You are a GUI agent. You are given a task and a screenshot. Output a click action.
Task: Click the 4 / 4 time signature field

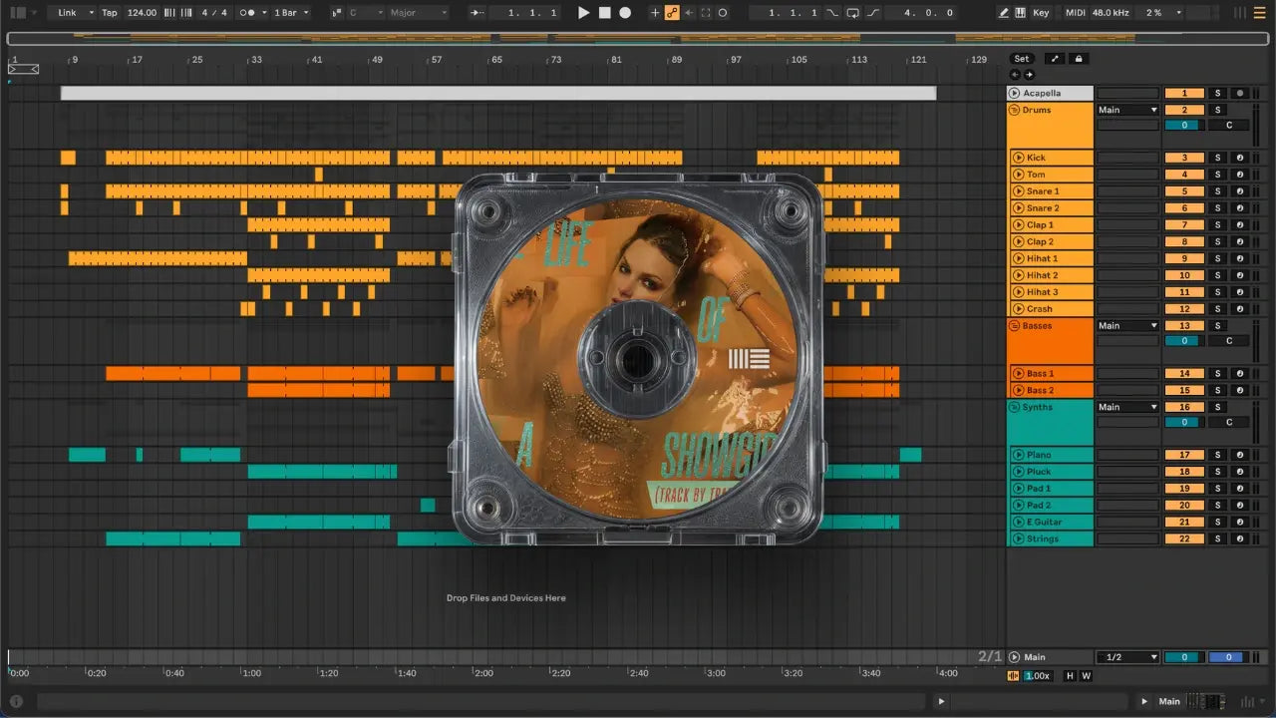[212, 13]
